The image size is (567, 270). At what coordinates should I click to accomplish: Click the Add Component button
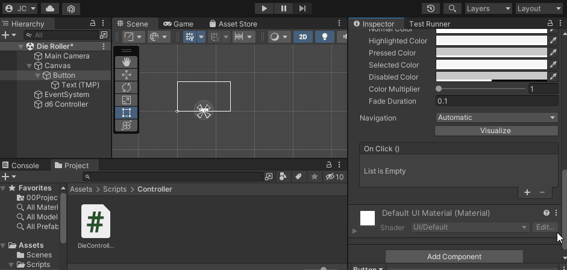pos(454,257)
